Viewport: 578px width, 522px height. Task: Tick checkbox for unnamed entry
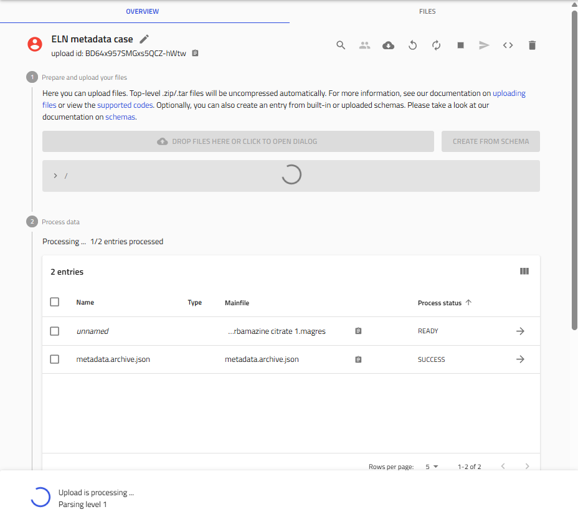click(55, 331)
